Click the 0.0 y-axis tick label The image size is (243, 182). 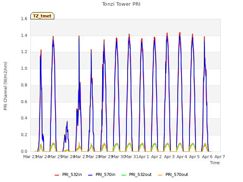(24, 151)
